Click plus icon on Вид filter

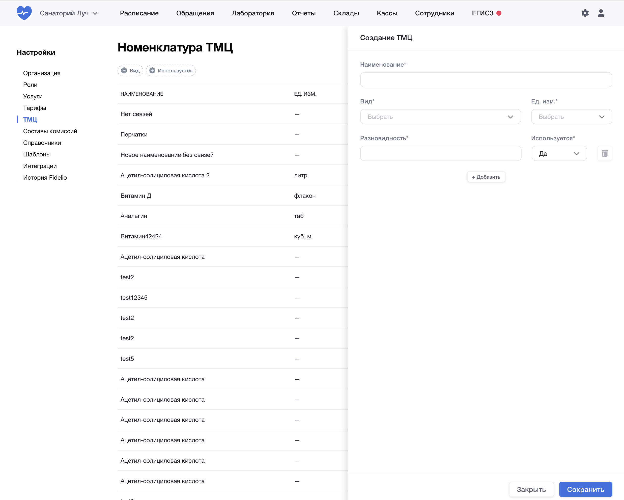(124, 71)
